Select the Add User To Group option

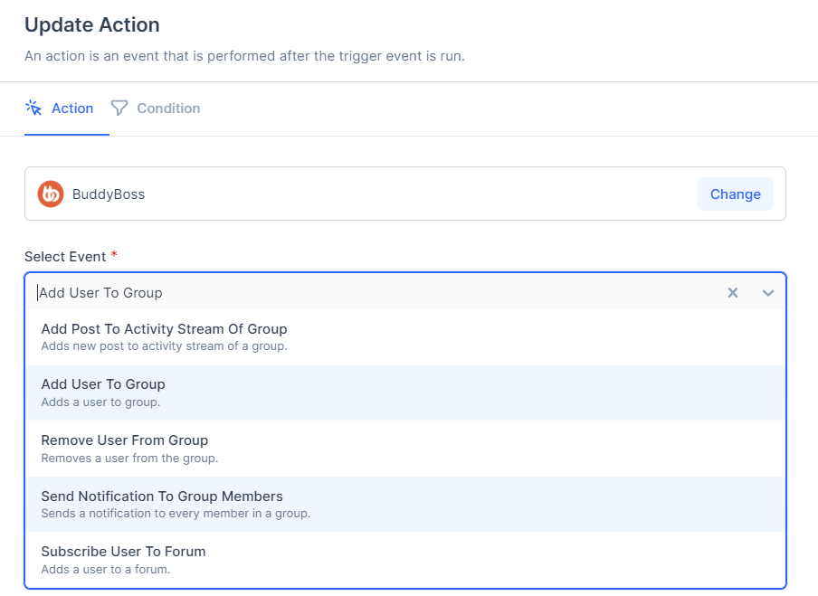pos(103,384)
